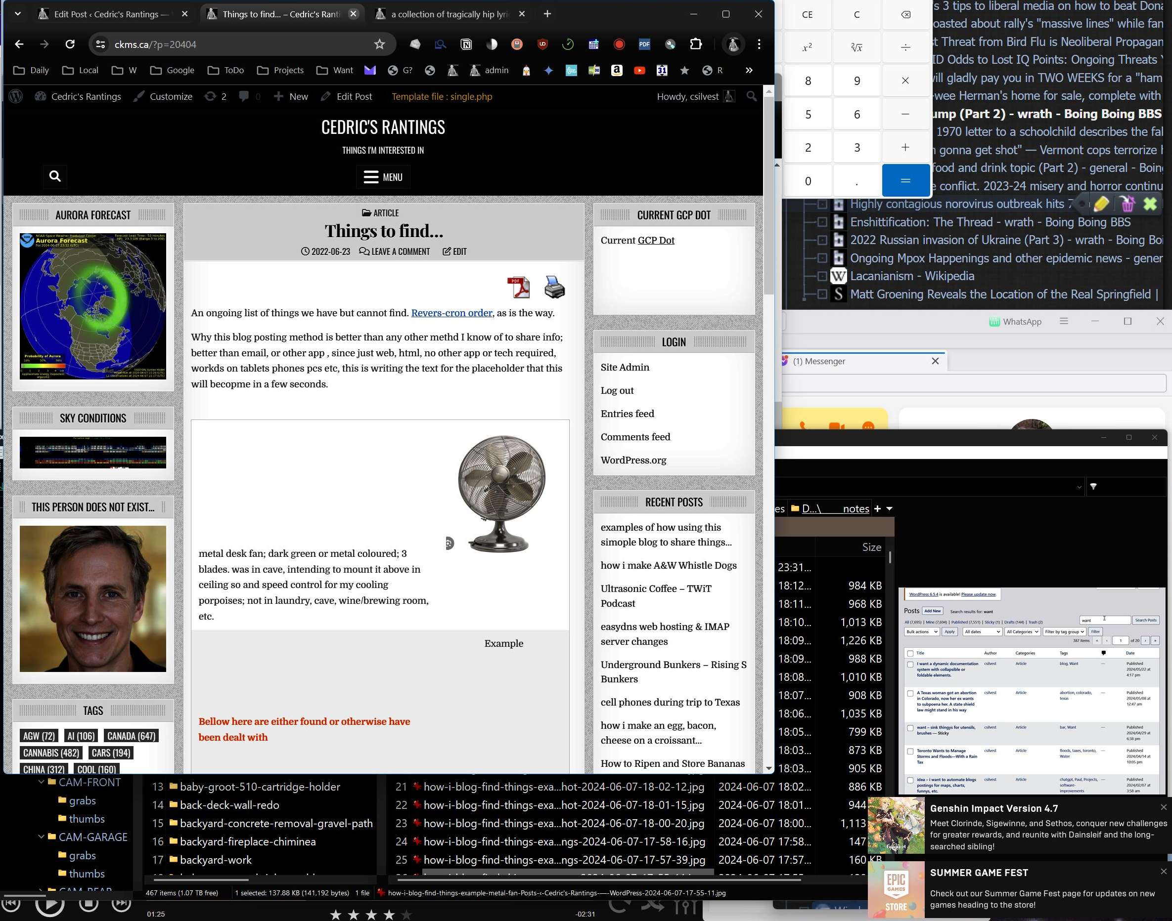Open the site MENU button
1172x921 pixels.
tap(383, 177)
